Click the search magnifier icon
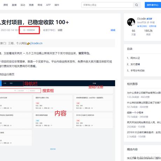 click(136, 5)
